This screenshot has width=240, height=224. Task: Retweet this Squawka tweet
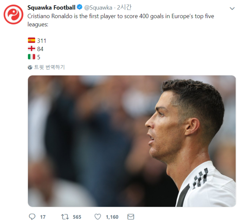(x=65, y=217)
